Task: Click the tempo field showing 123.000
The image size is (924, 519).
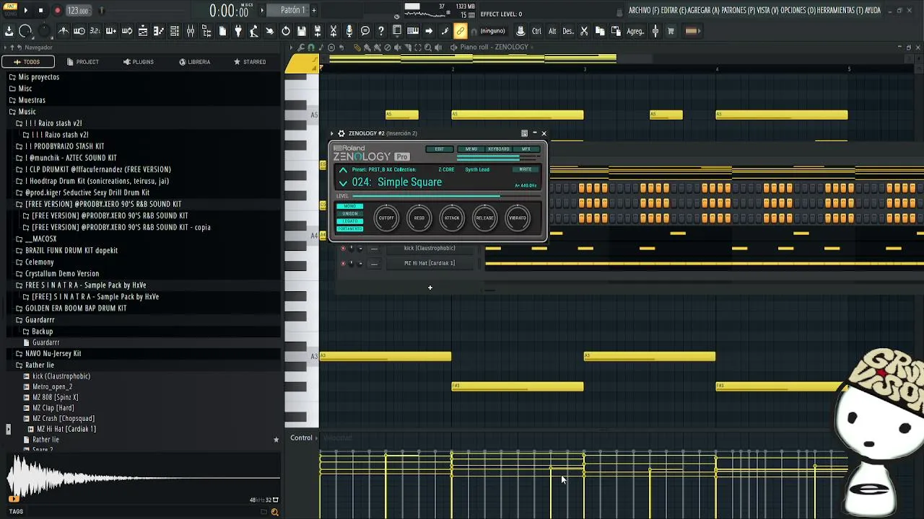Action: [x=78, y=11]
